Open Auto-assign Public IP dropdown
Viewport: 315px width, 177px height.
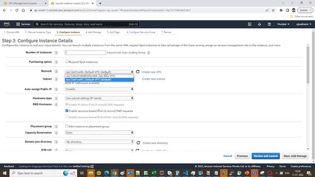[99, 89]
